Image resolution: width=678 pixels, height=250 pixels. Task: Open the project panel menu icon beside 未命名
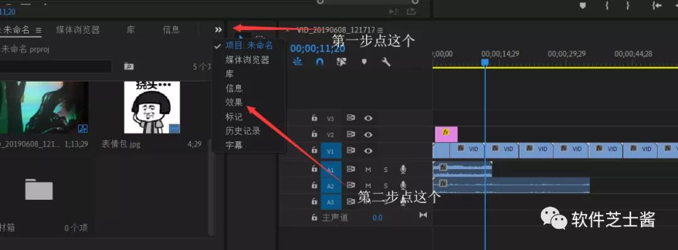[x=38, y=30]
